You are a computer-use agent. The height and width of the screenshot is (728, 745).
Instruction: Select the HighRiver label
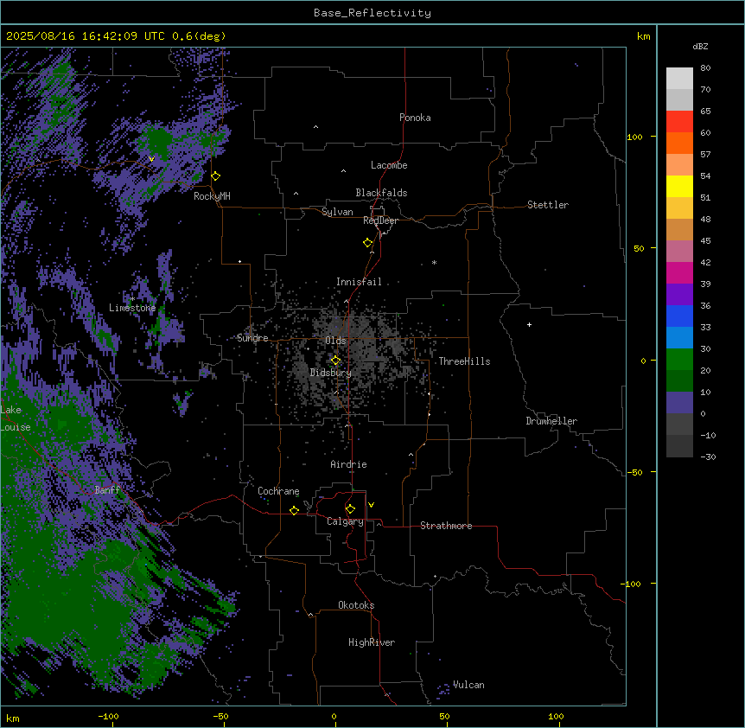372,642
